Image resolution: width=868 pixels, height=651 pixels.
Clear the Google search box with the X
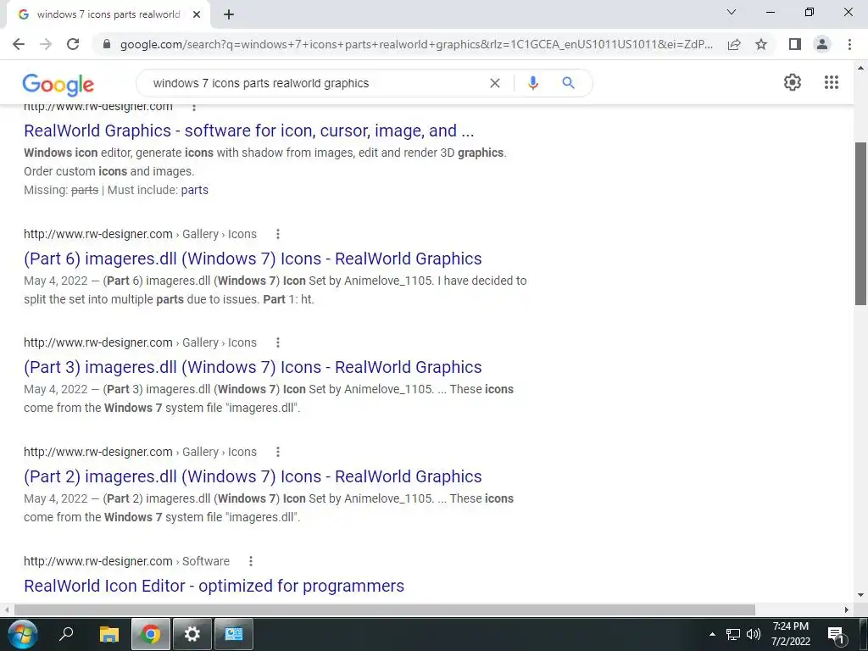(495, 83)
